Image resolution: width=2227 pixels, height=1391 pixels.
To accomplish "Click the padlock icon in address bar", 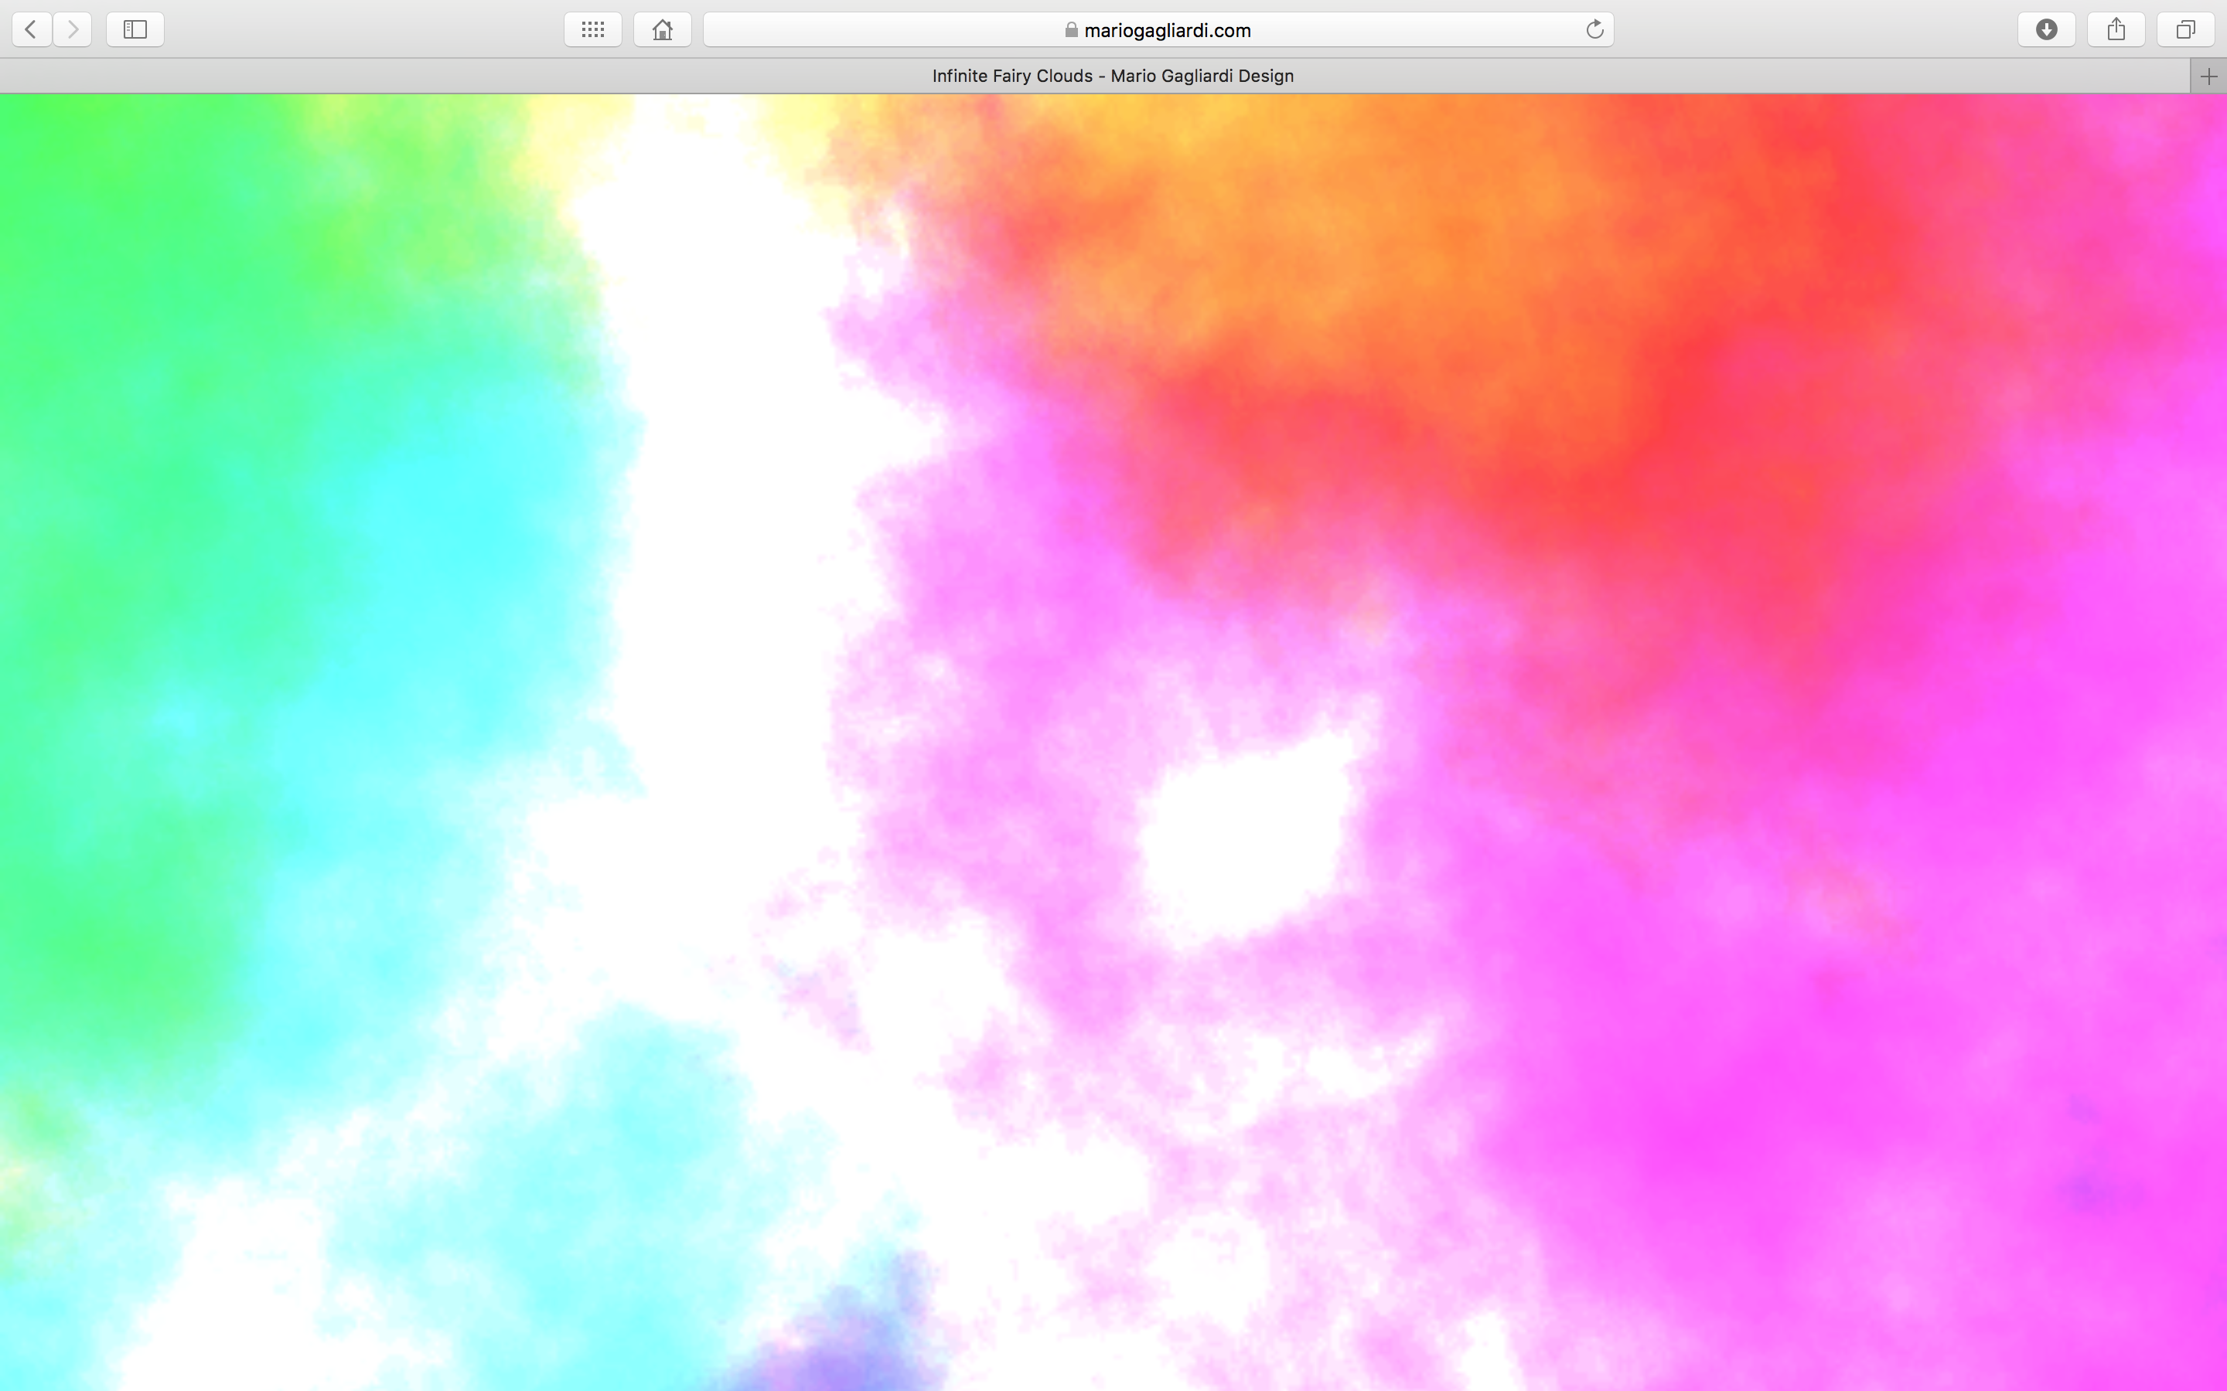I will (x=1071, y=29).
